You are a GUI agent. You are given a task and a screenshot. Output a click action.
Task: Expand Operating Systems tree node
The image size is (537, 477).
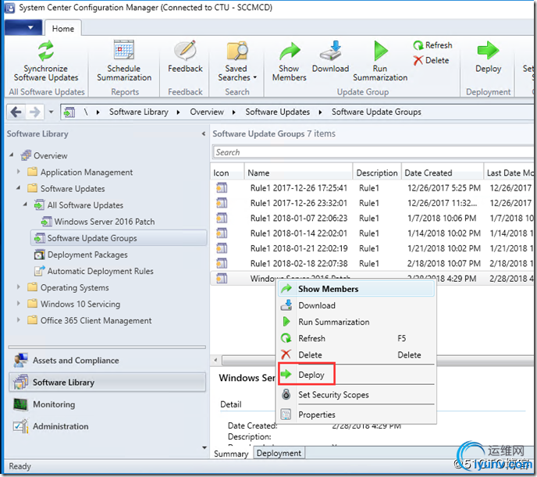pyautogui.click(x=19, y=287)
